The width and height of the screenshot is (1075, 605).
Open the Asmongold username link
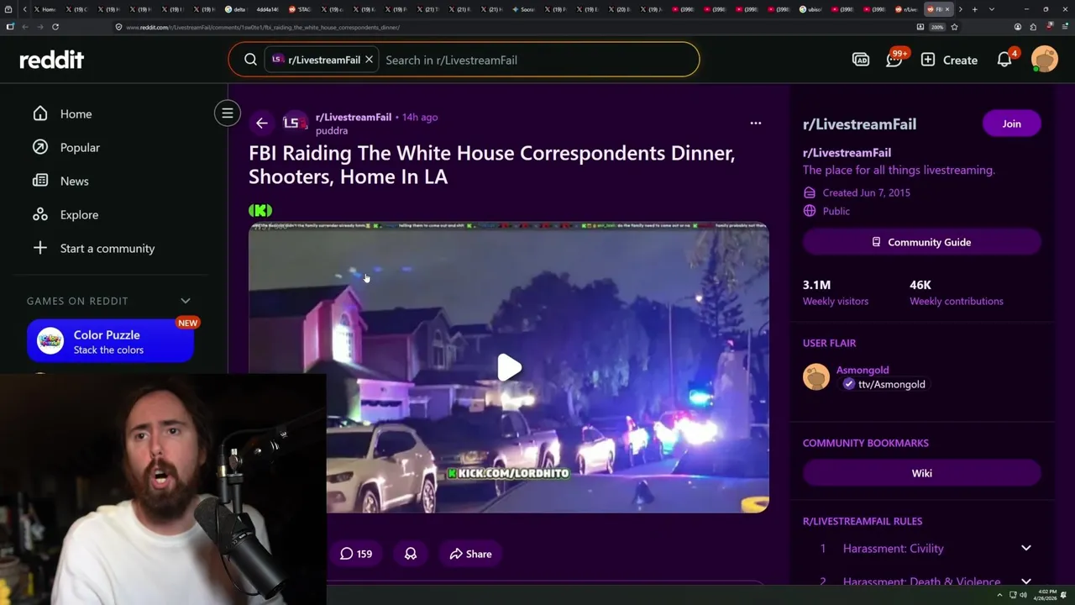click(863, 370)
